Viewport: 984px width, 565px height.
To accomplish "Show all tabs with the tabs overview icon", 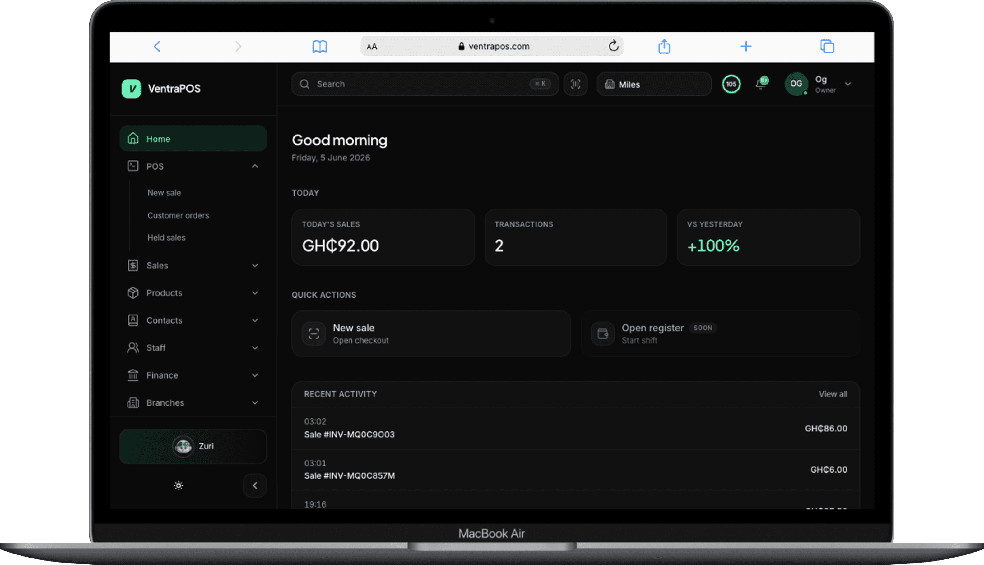I will [x=827, y=46].
